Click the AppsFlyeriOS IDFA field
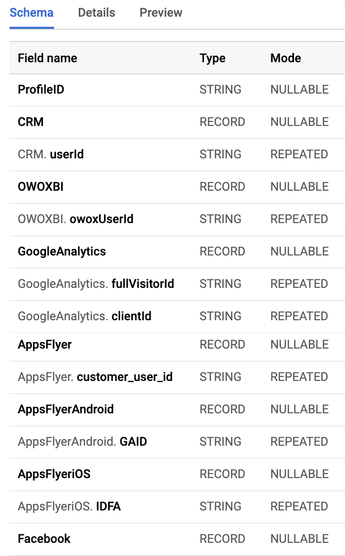The image size is (345, 556). point(69,506)
